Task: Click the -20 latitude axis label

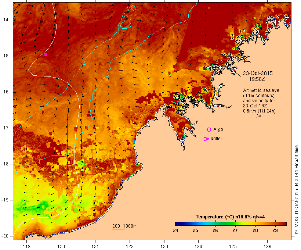Action: 5,236
